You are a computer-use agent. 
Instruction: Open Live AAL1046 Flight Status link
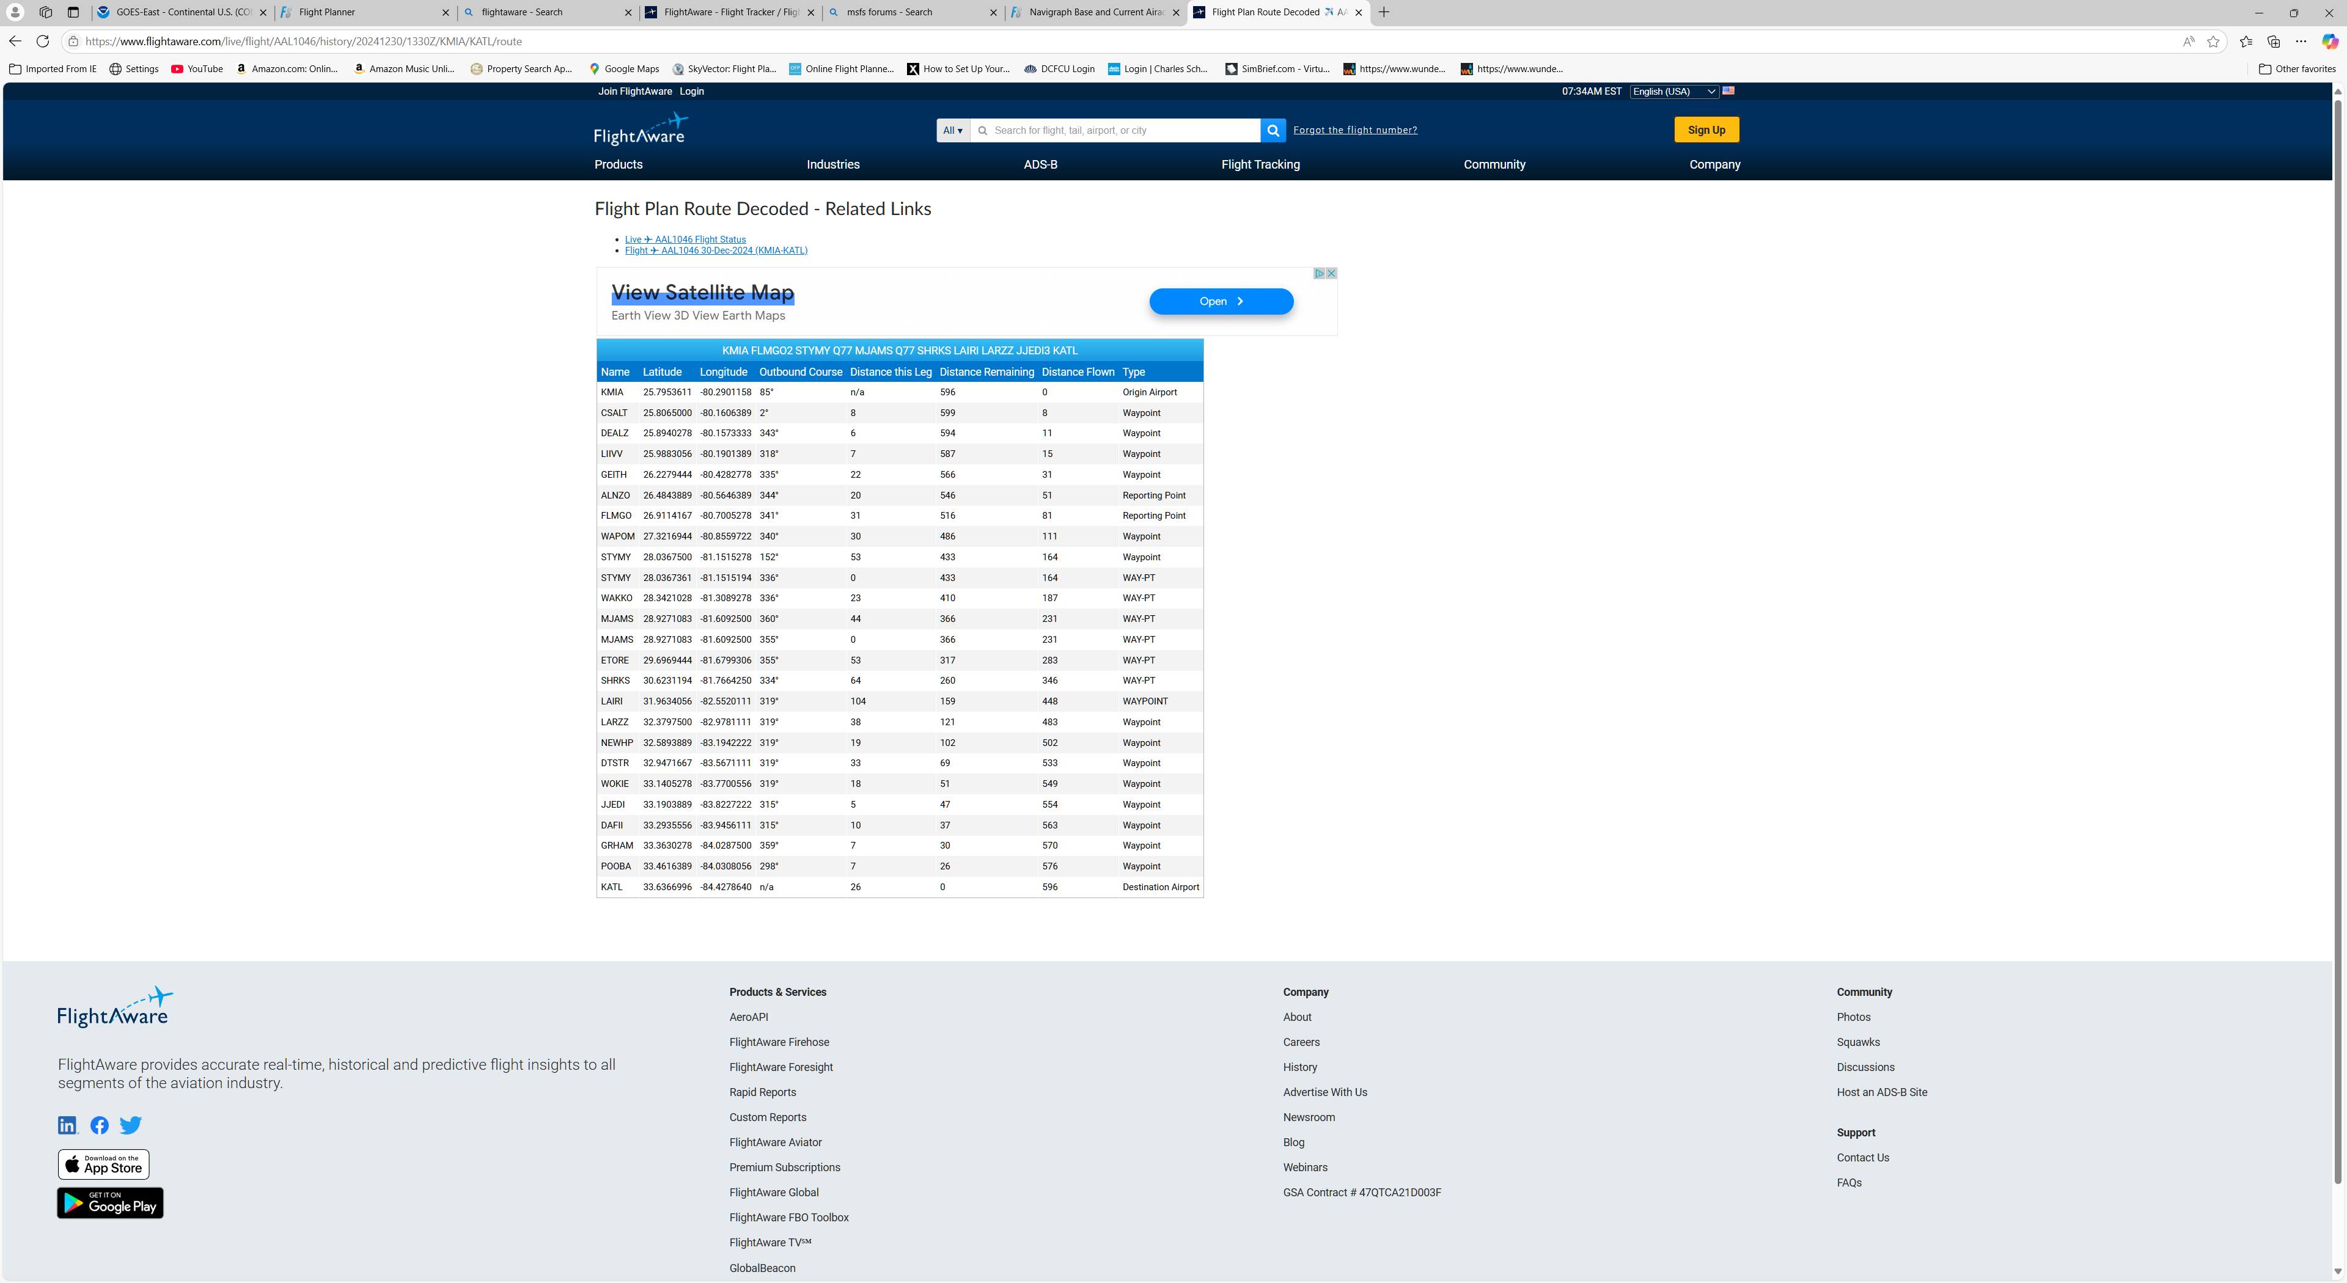(x=685, y=239)
